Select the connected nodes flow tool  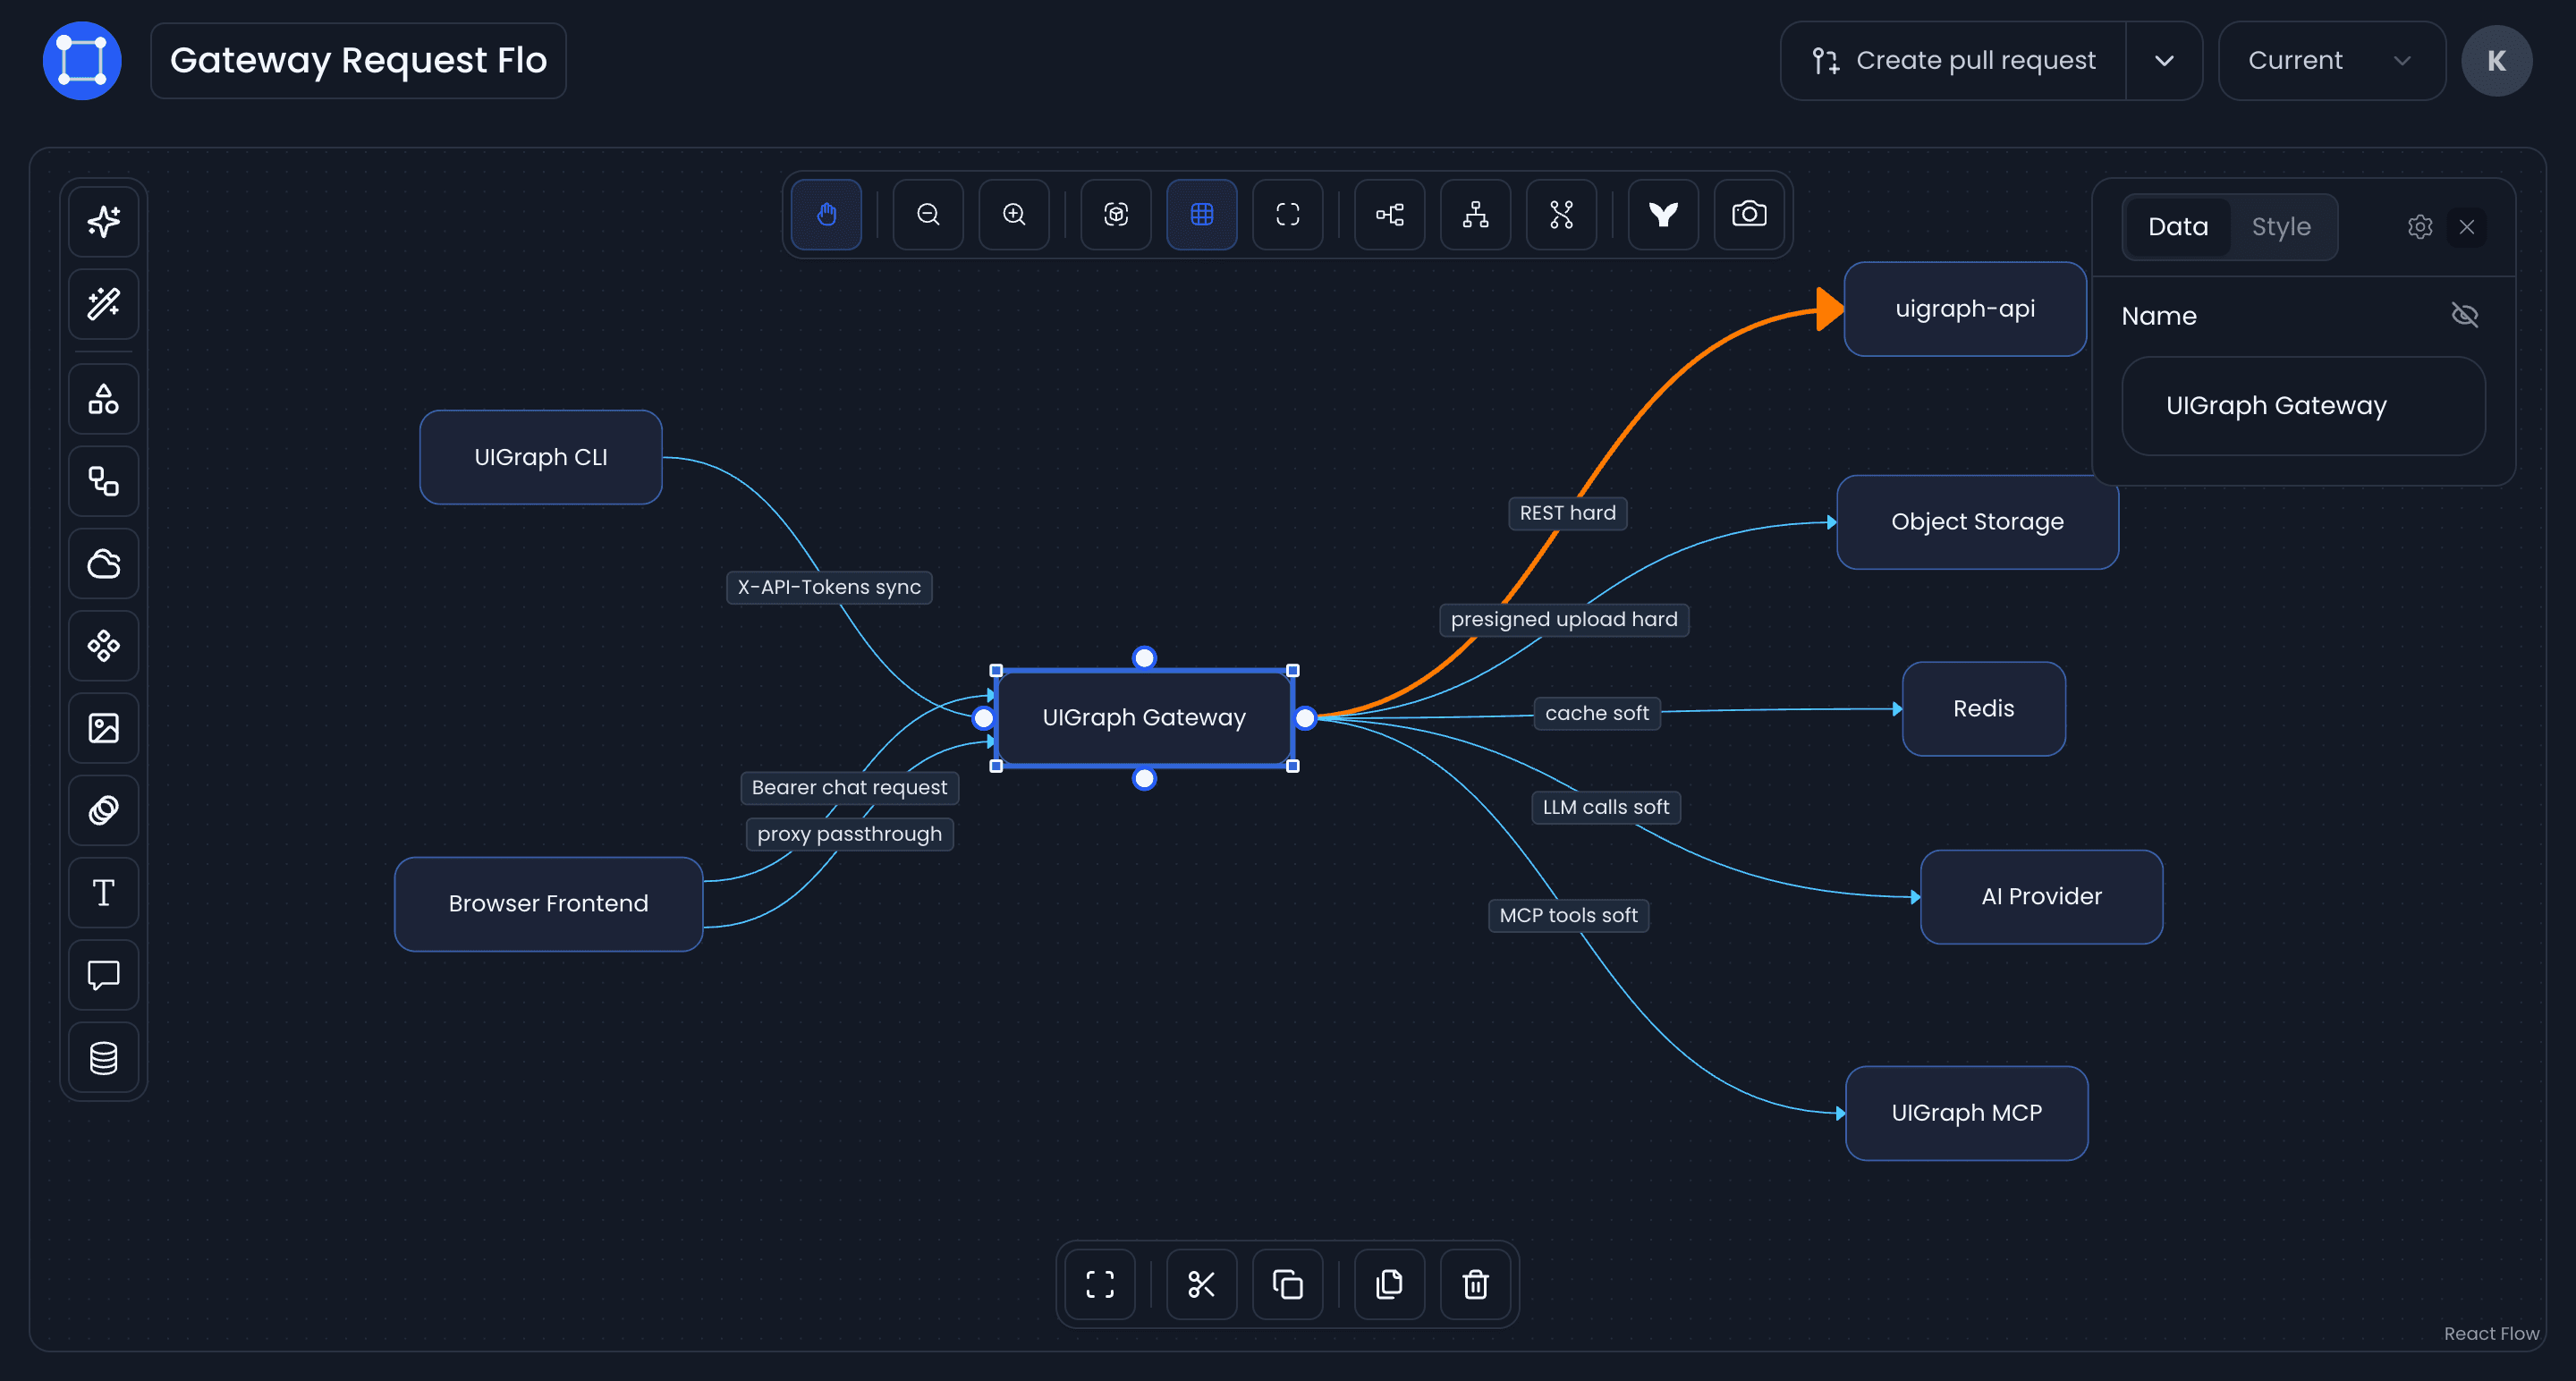tap(104, 481)
